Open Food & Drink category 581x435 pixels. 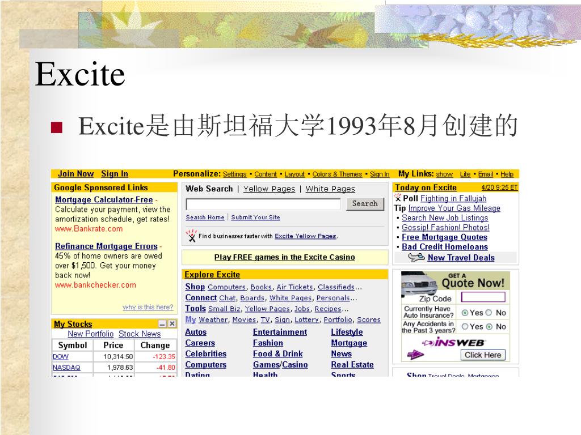pos(277,353)
